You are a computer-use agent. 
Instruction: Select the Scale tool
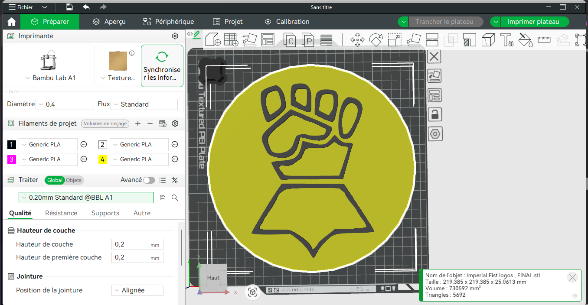coord(395,40)
